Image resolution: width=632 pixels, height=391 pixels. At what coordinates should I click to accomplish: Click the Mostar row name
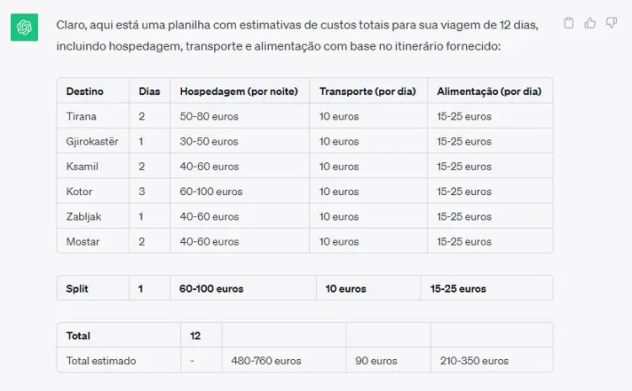pos(83,242)
